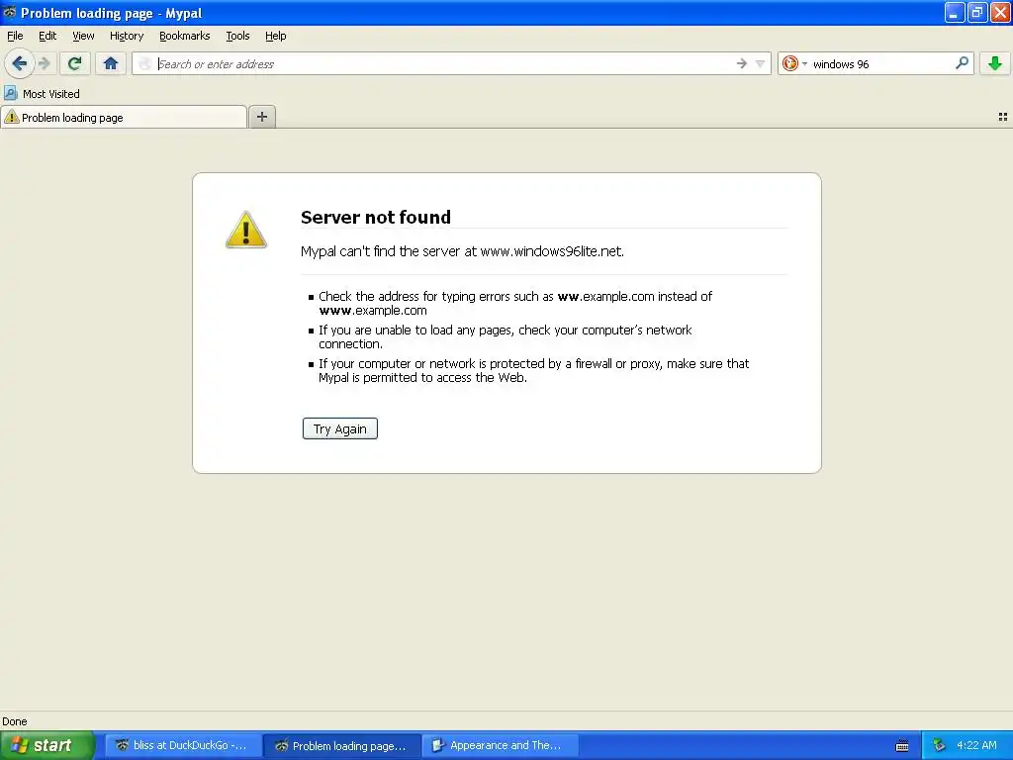Image resolution: width=1013 pixels, height=760 pixels.
Task: Switch to bliss at DuckDuckGo taskbar window
Action: (183, 745)
